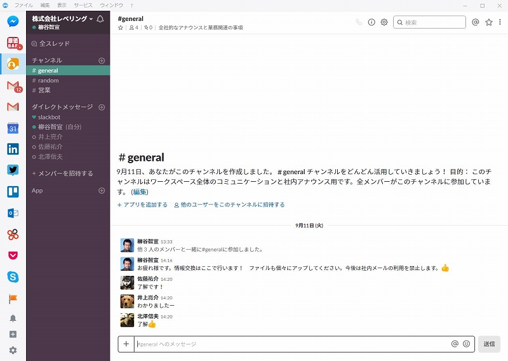Click the 編集 edit link
Viewport: 508px width, 361px height.
tap(140, 192)
